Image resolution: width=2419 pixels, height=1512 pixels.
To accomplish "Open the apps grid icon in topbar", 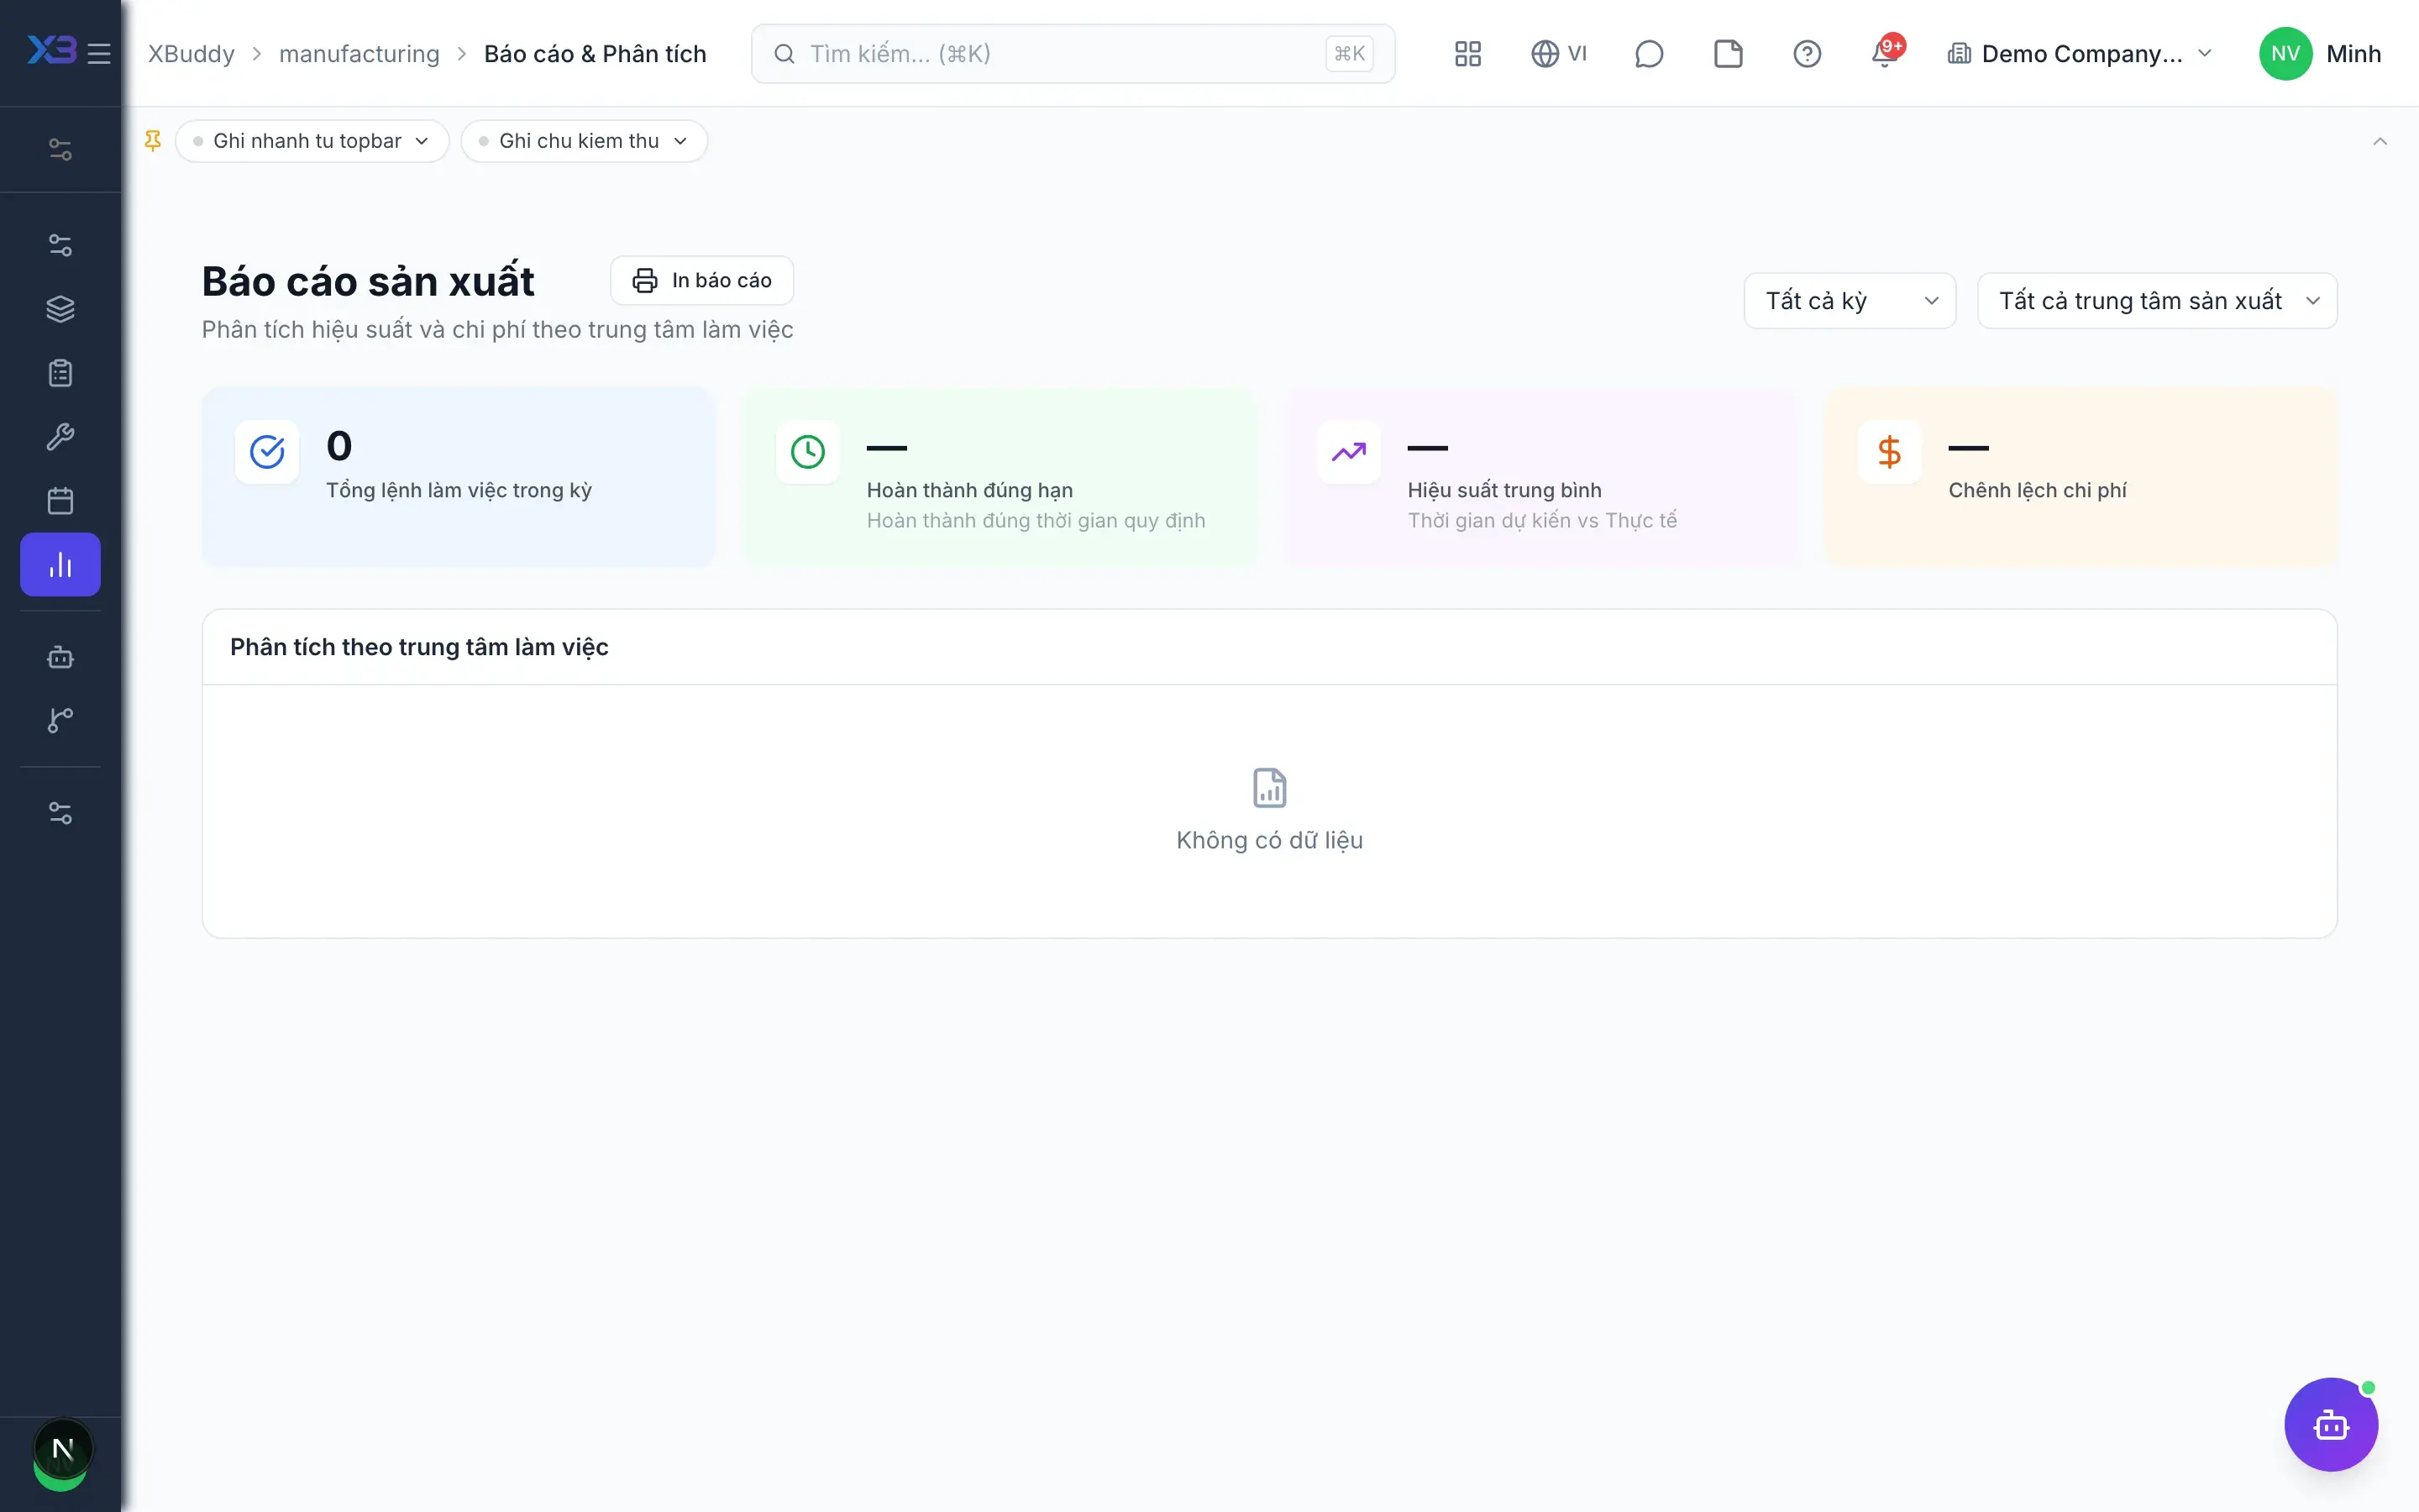I will point(1467,54).
